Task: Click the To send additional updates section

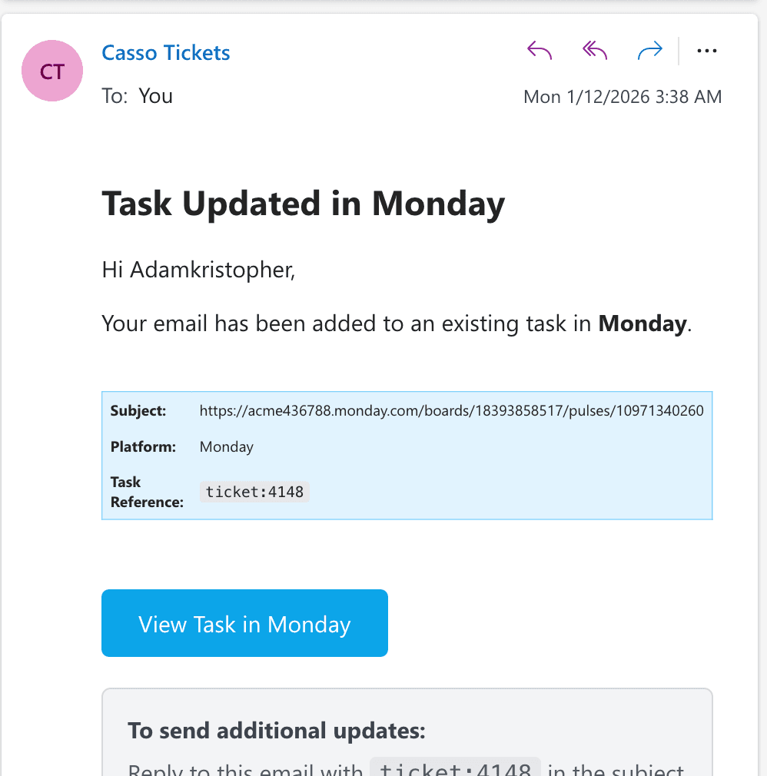Action: [x=277, y=730]
